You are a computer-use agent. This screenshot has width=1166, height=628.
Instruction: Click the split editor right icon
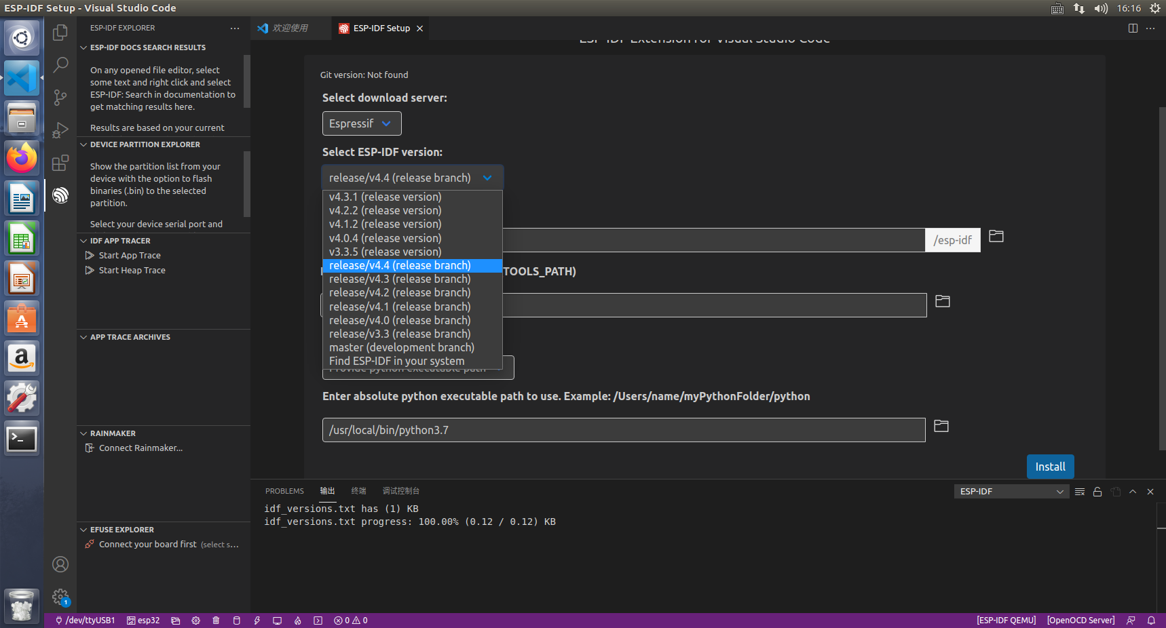[x=1133, y=28]
